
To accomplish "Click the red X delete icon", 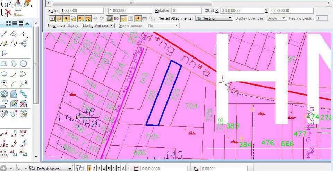I will [x=8, y=13].
